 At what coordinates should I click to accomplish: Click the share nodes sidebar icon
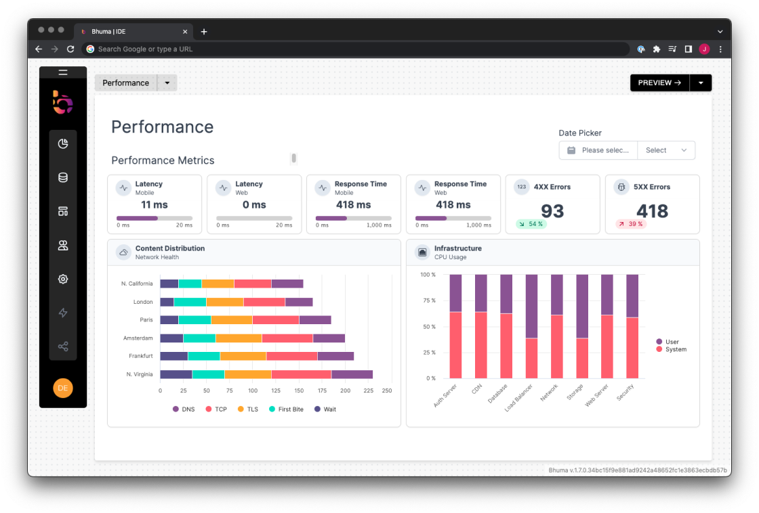tap(63, 347)
